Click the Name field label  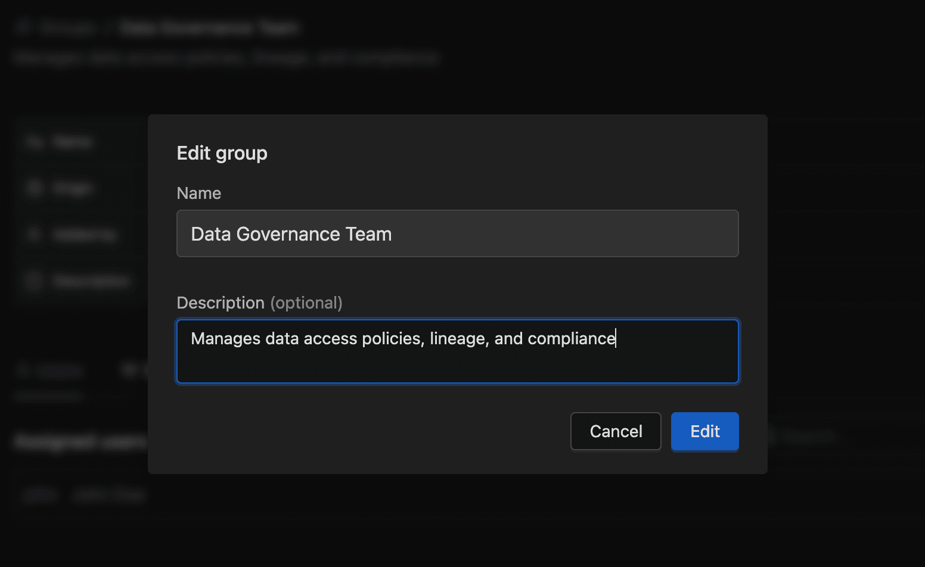[198, 193]
